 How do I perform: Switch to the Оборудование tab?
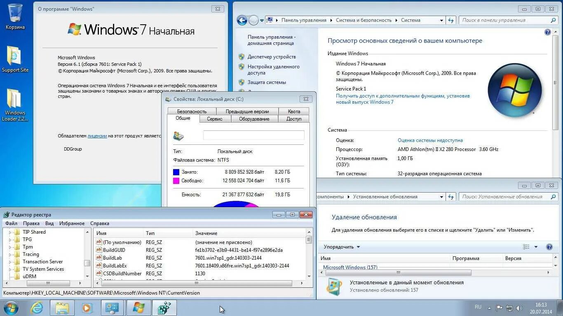click(254, 119)
